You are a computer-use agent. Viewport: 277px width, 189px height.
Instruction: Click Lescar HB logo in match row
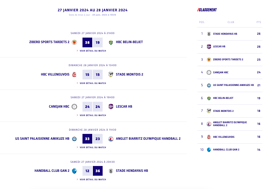point(111,107)
